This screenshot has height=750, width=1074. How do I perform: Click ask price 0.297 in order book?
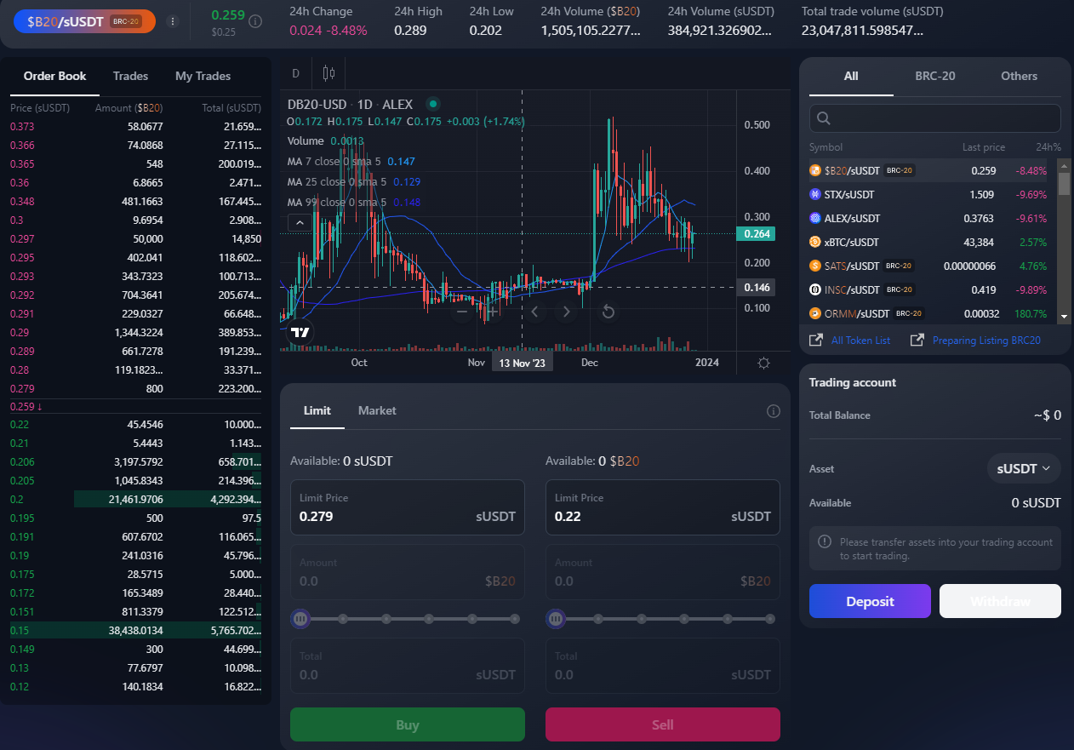pos(22,238)
